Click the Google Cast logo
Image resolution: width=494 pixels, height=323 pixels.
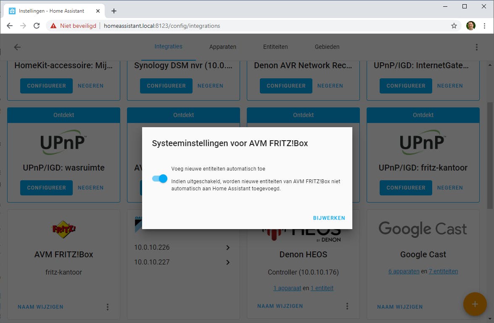pyautogui.click(x=423, y=229)
